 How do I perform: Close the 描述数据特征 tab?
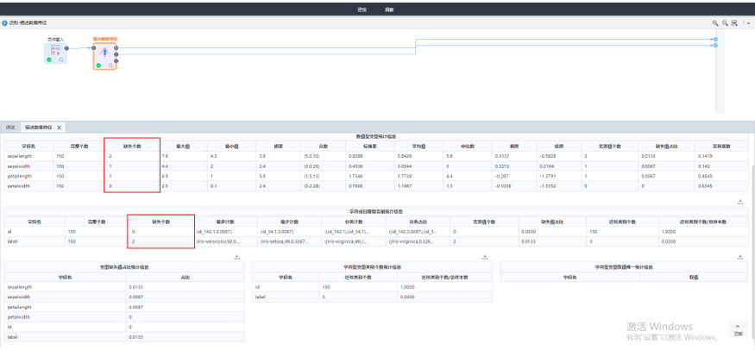(59, 127)
